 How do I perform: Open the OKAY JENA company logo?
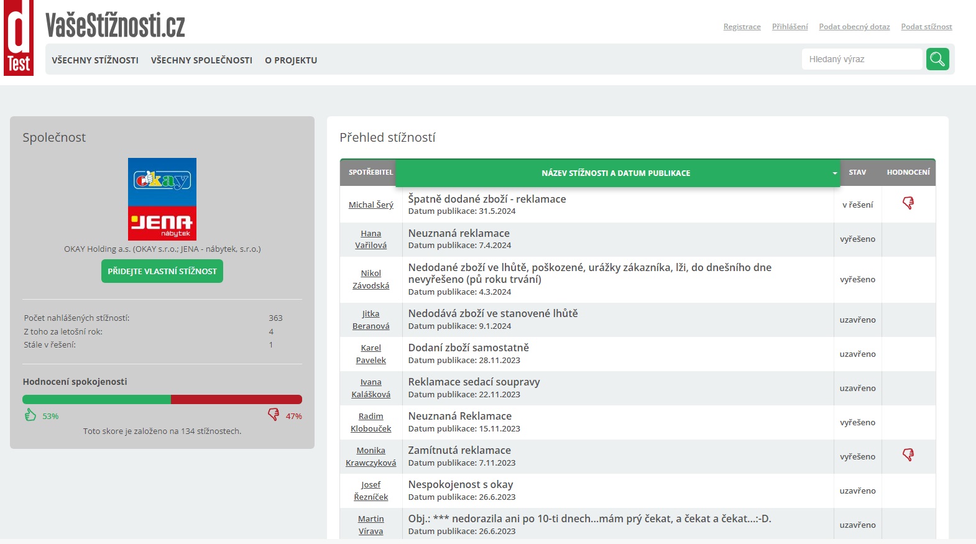tap(162, 199)
